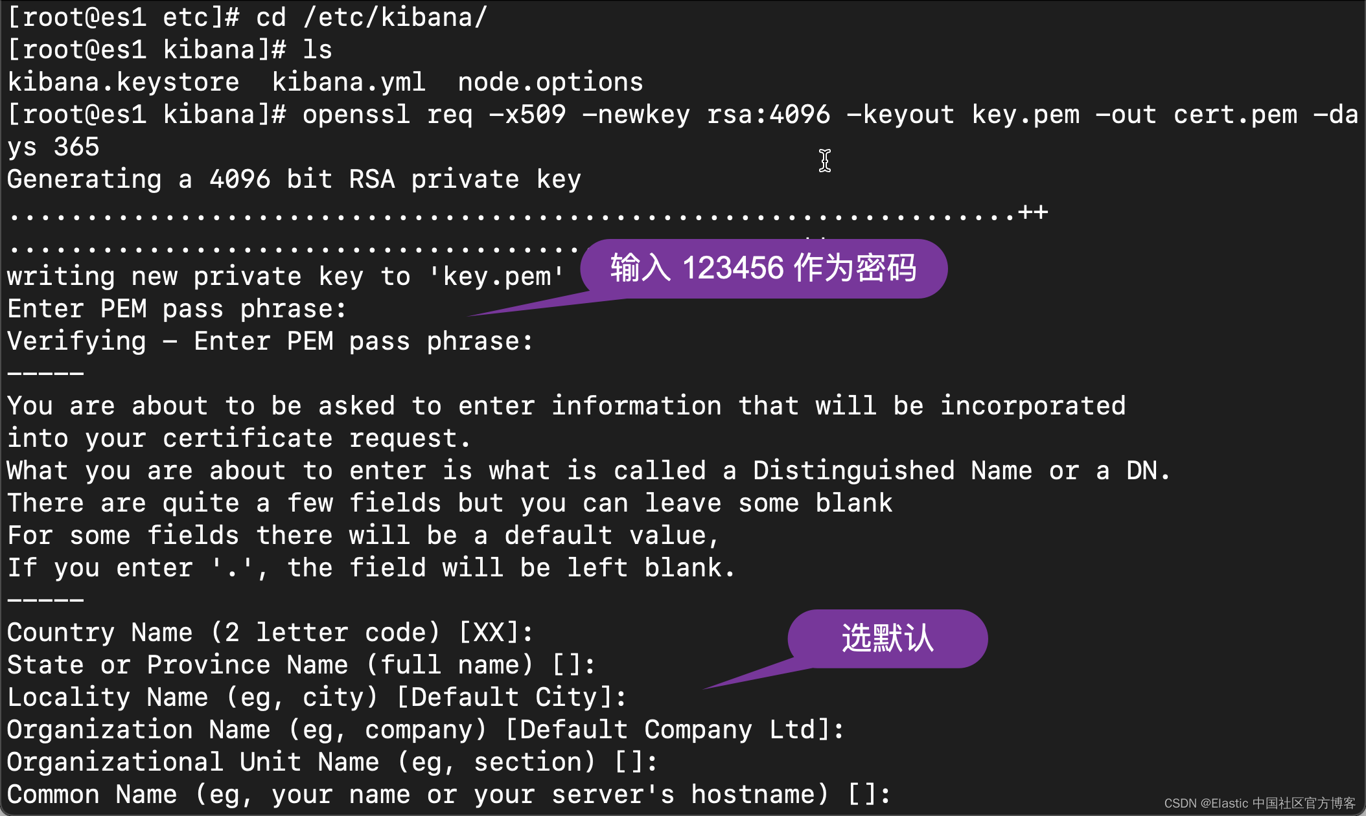
Task: Click the 'Generating a 4096 bit RSA private key' line
Action: 294,179
